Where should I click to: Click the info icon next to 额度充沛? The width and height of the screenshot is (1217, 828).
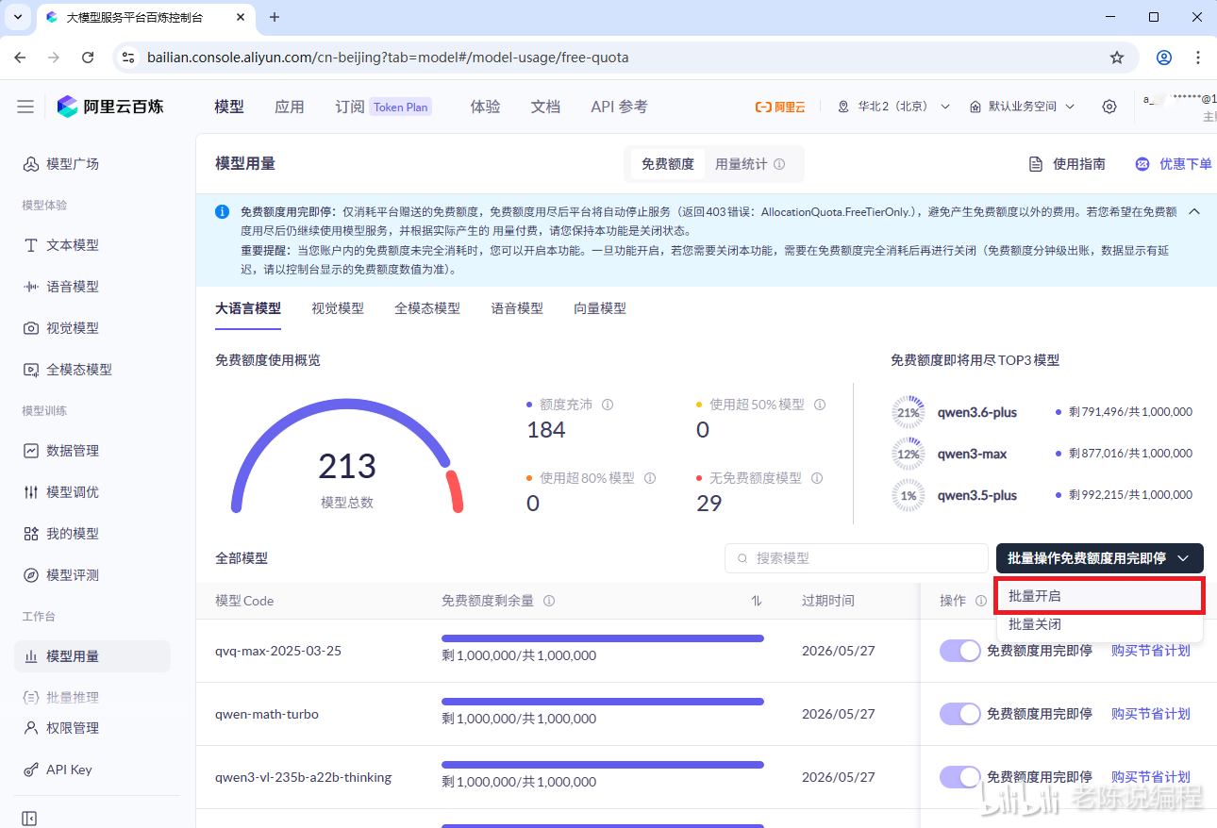click(x=608, y=405)
